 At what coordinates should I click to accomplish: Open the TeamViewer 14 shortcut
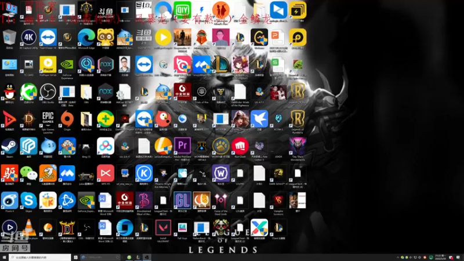[48, 37]
